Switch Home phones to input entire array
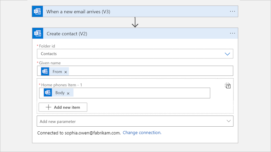 pos(228,86)
